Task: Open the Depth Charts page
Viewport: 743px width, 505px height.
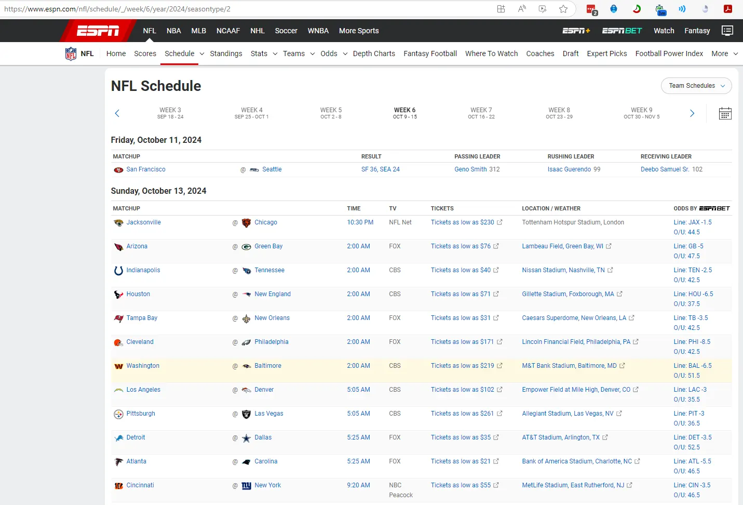Action: pyautogui.click(x=374, y=54)
